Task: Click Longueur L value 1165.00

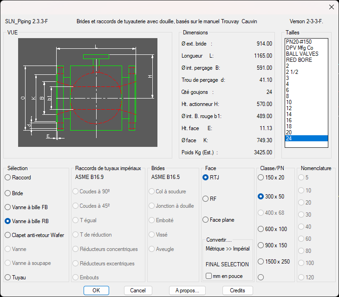Action: (x=263, y=56)
